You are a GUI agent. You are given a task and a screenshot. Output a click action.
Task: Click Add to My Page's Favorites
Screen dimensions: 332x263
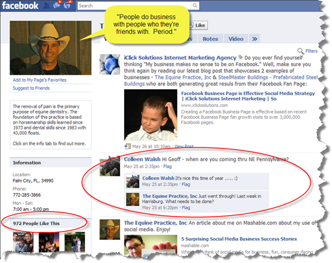(40, 80)
